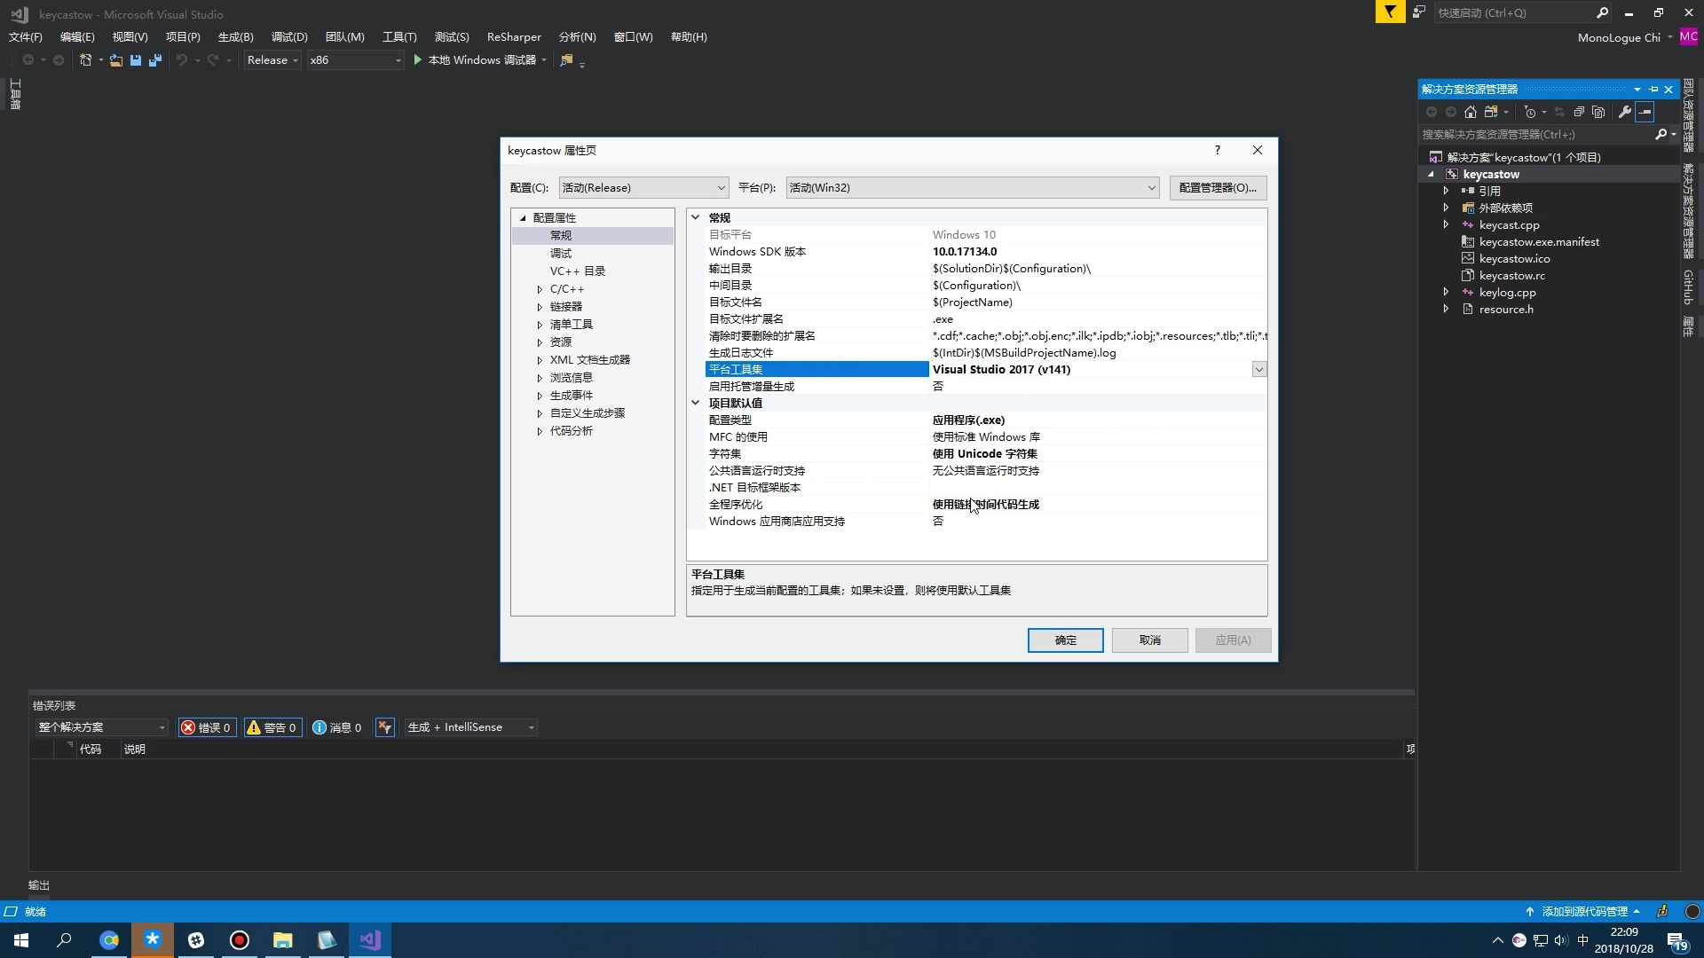Open the 工具(T) menu
Image resolution: width=1704 pixels, height=958 pixels.
pos(399,37)
